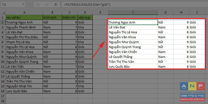
Task: Click header cell 'Giới tính'
Action: point(53,17)
